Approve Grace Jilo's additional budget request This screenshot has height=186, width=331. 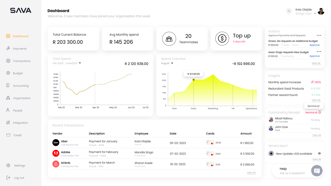314,45
